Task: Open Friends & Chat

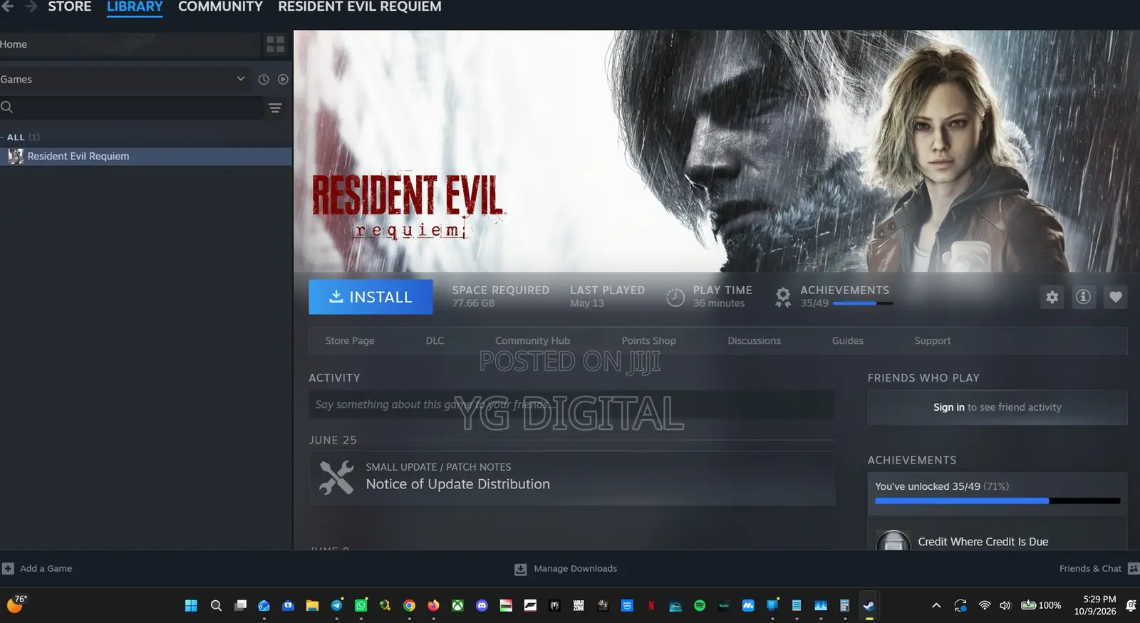Action: tap(1099, 569)
